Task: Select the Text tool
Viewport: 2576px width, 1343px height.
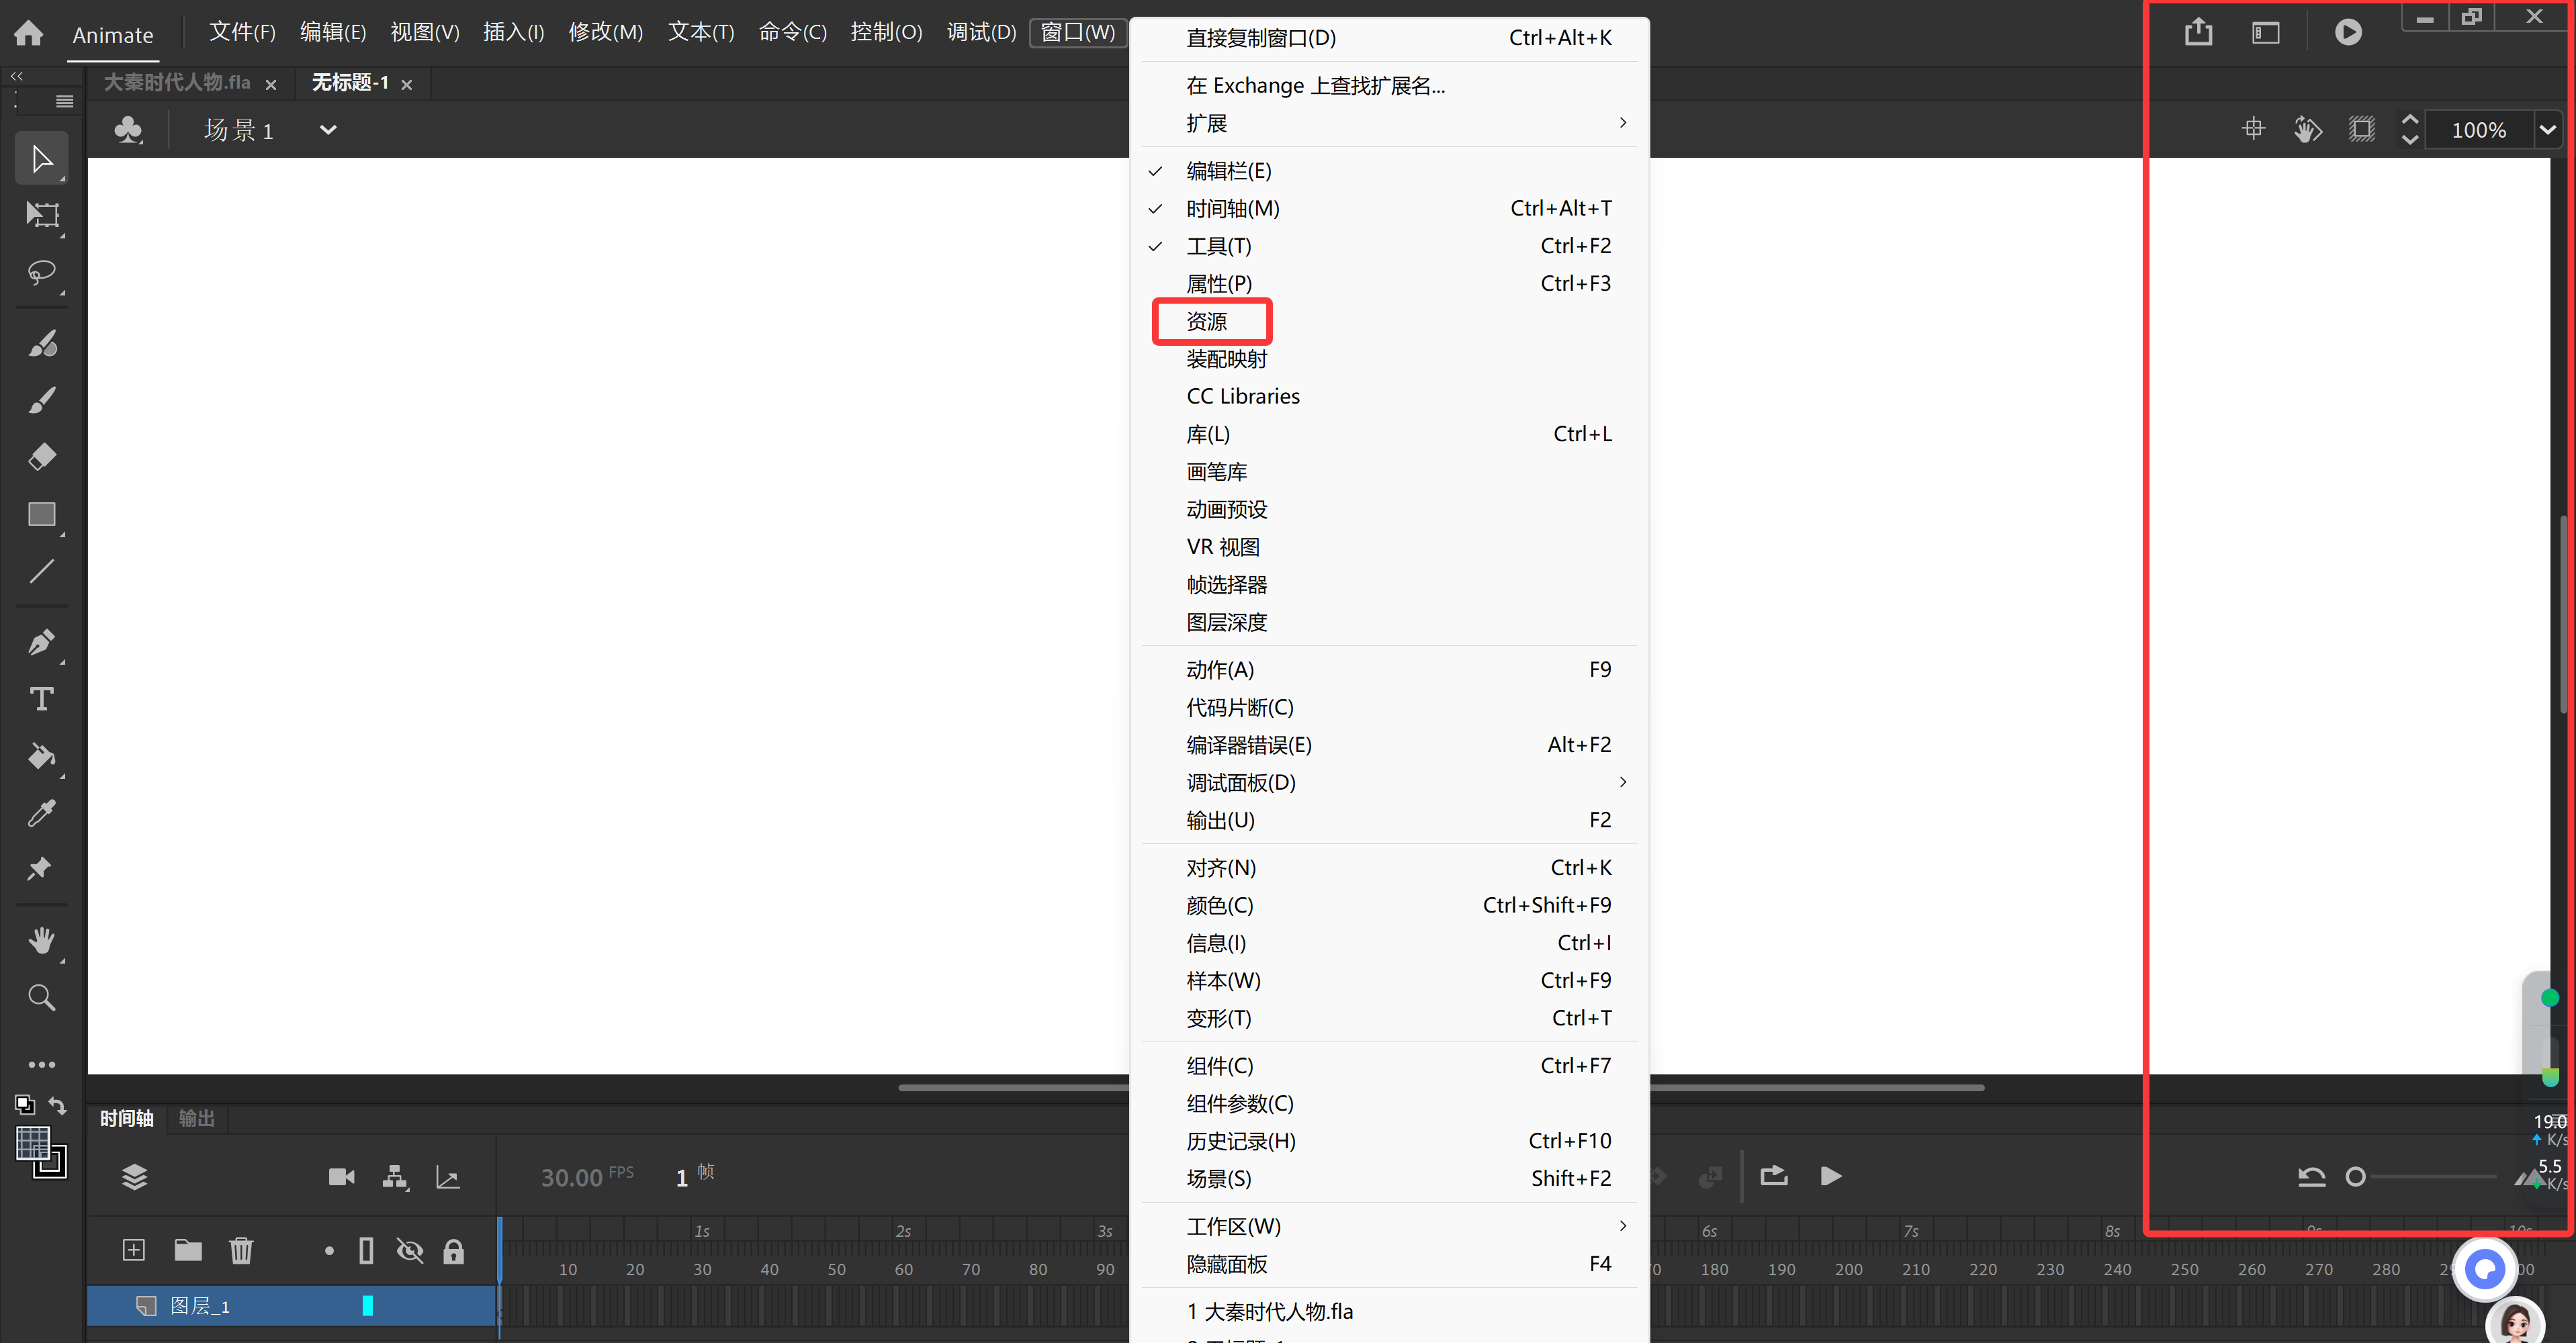Action: pos(42,699)
